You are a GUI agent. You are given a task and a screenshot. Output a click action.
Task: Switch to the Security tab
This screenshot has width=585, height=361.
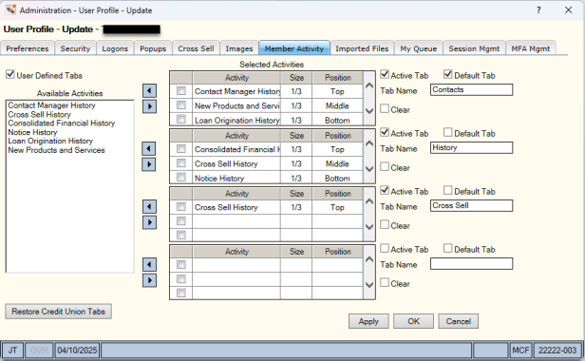click(x=75, y=48)
